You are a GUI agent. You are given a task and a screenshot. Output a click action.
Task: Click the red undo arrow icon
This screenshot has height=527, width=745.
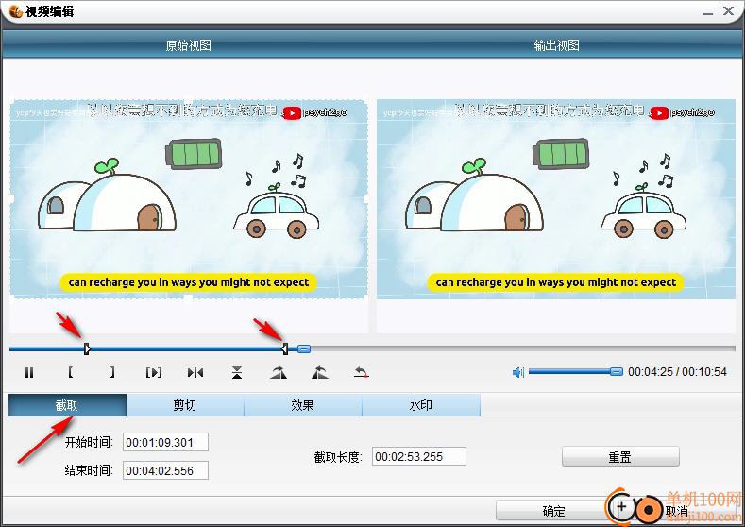(361, 372)
